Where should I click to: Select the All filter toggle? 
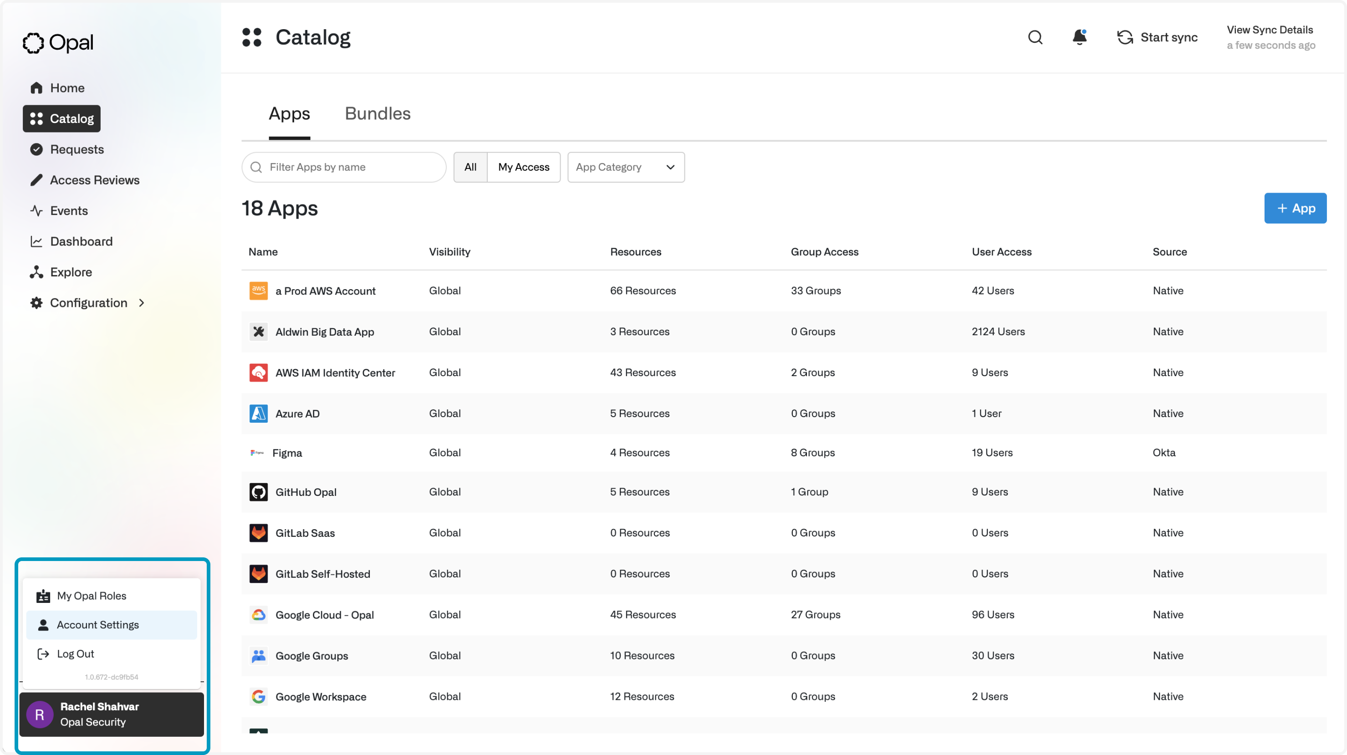[470, 167]
